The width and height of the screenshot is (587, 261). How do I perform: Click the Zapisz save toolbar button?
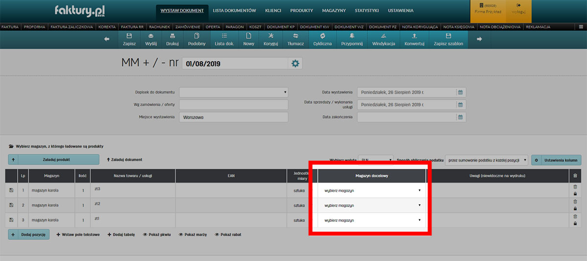129,40
